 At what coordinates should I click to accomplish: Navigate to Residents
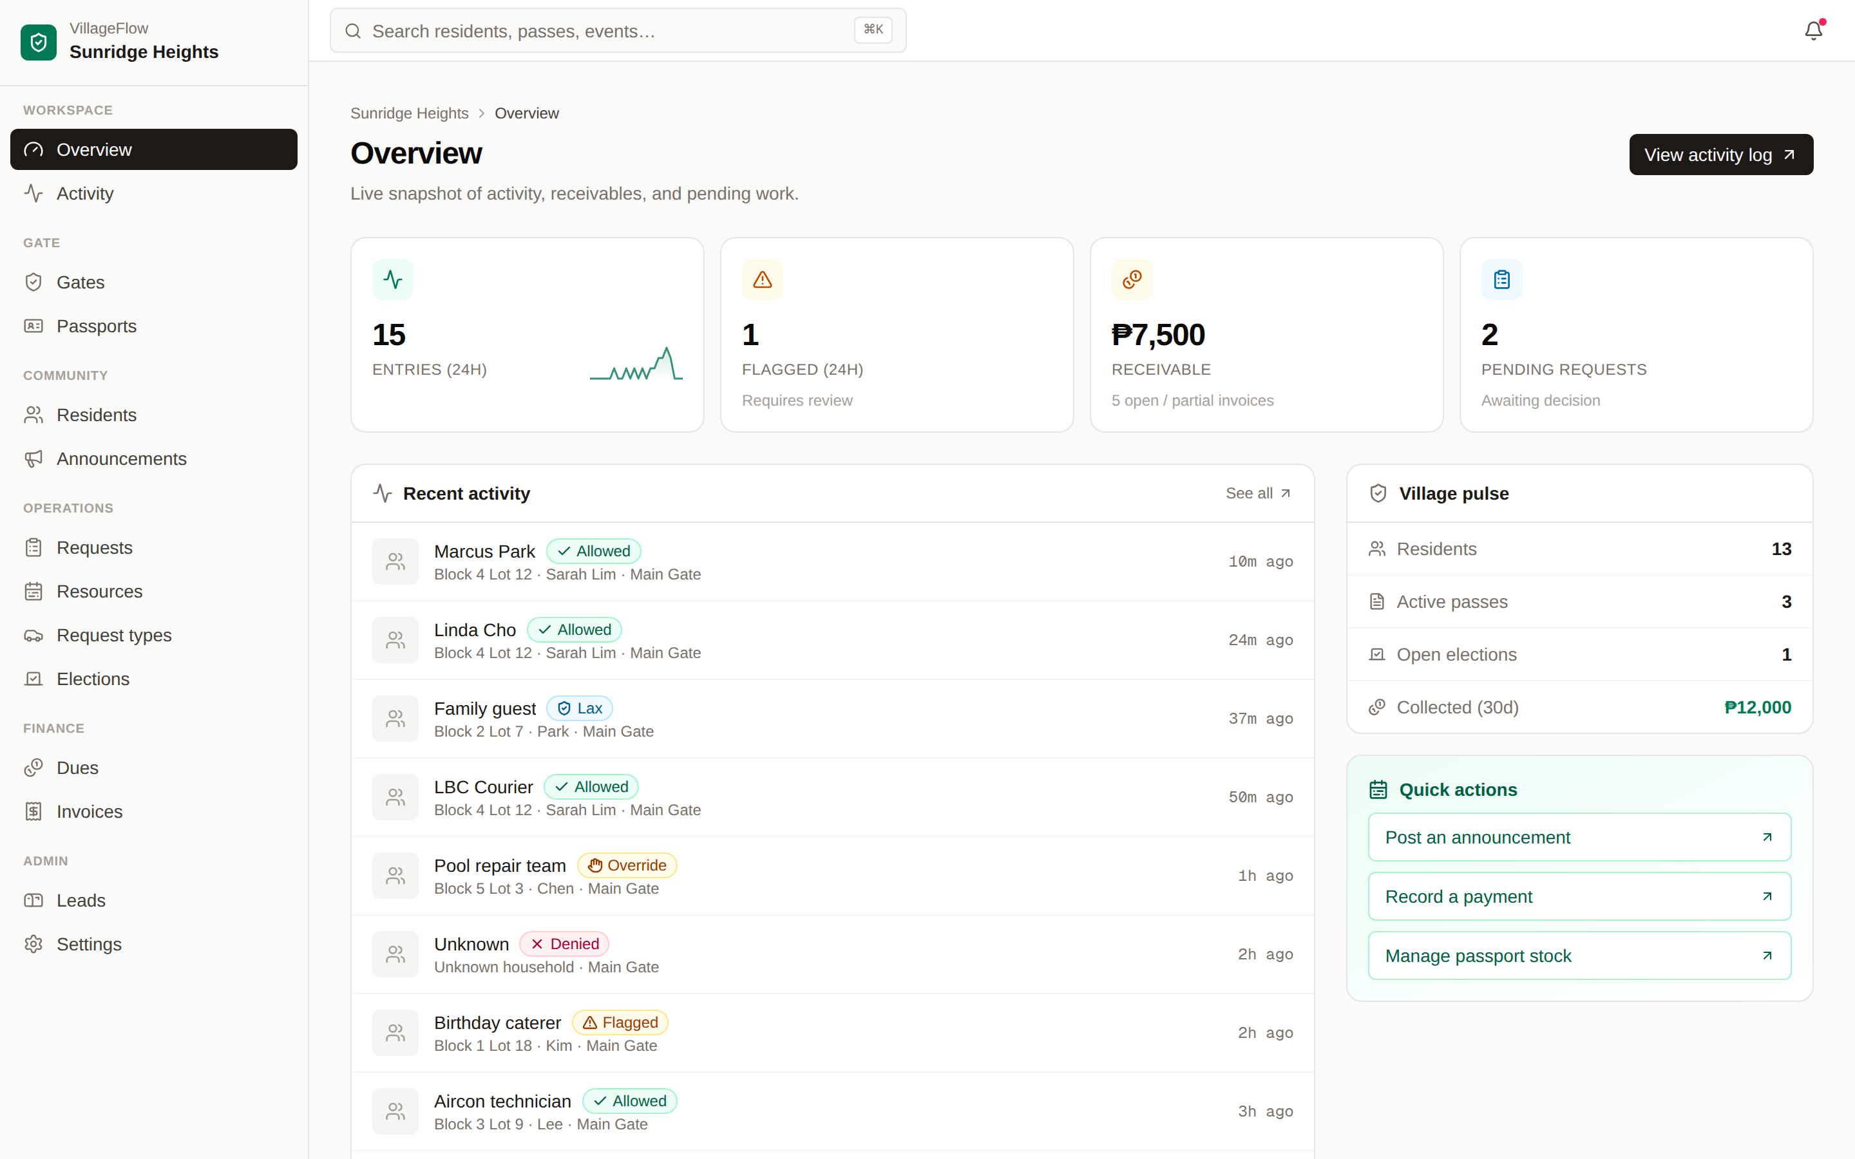153,415
